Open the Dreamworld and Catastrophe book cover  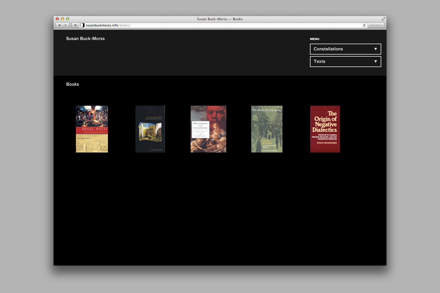point(208,129)
